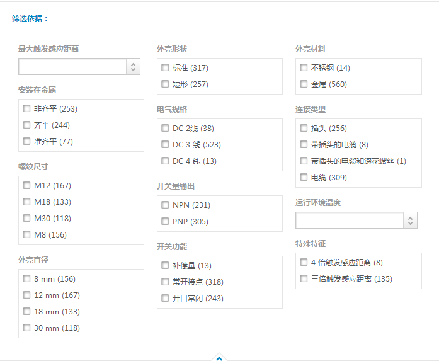The height and width of the screenshot is (361, 439).
Task: Collapse the filter panel using bottom chevron
Action: 219,358
